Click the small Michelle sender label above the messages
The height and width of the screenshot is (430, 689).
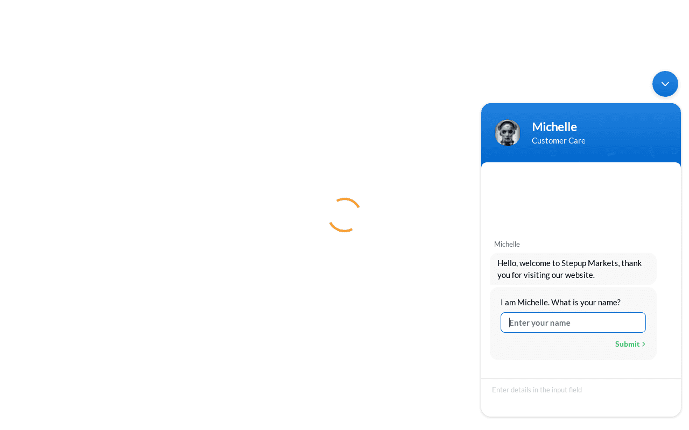[507, 244]
